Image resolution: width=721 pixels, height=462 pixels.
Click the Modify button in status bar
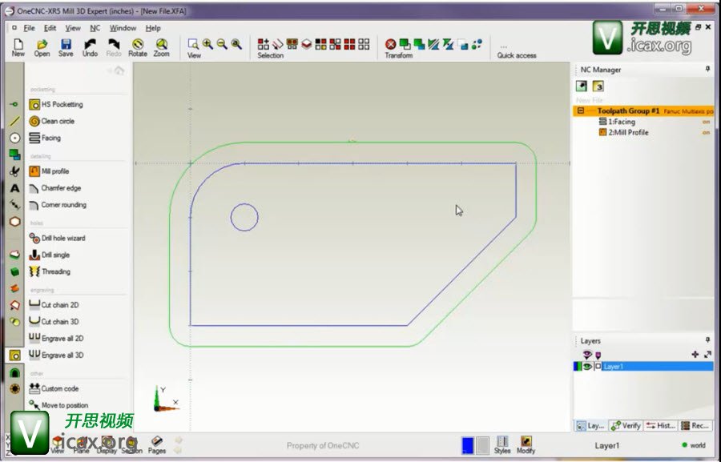(526, 444)
